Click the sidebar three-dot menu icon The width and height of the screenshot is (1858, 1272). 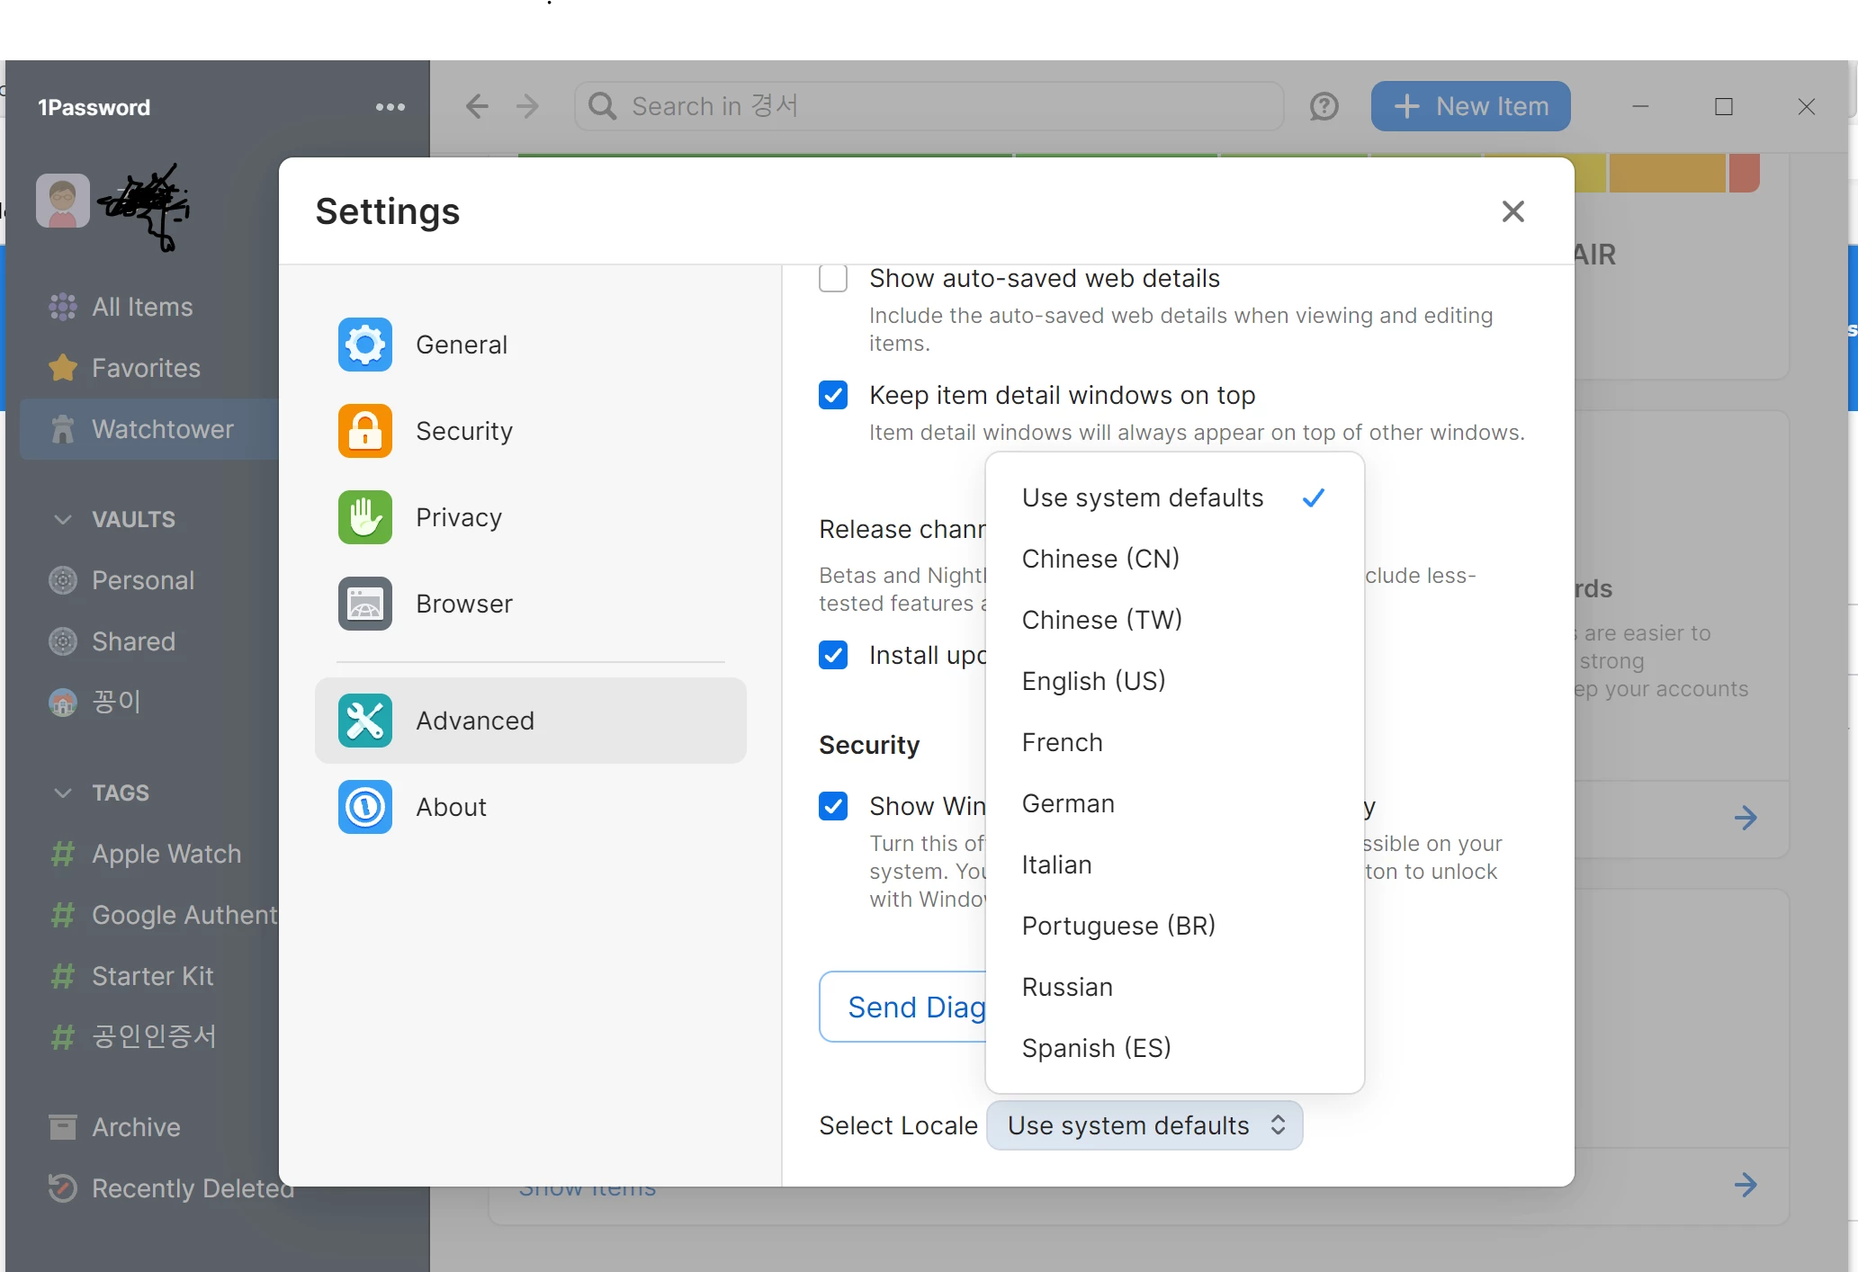pos(390,107)
